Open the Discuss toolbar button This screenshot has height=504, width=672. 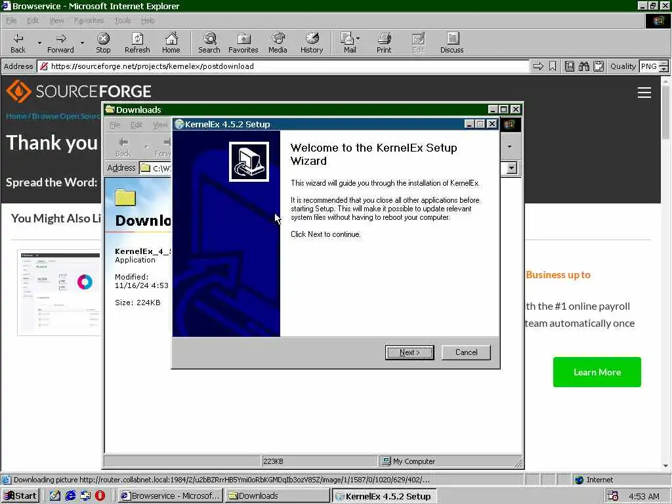451,43
